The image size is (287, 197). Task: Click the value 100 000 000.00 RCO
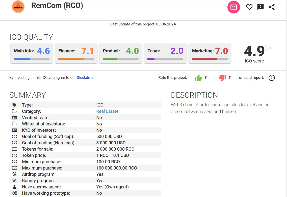tap(117, 168)
